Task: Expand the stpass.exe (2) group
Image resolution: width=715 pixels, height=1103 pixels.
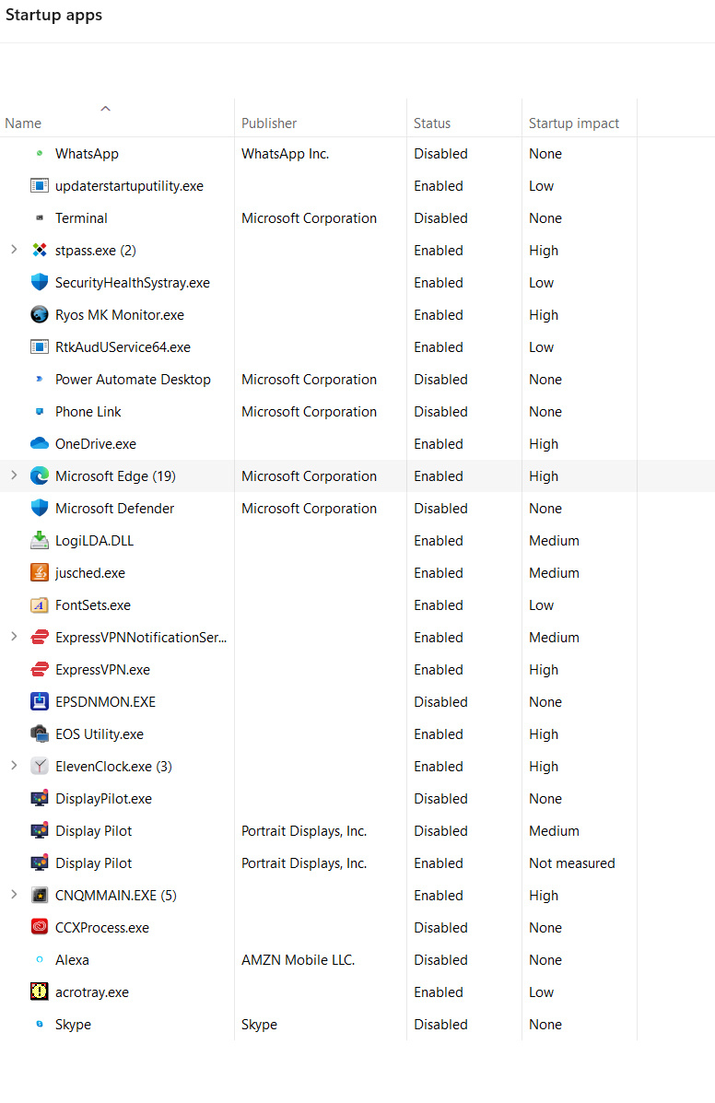Action: click(14, 250)
